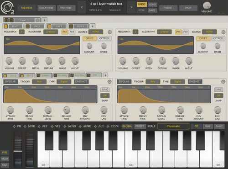This screenshot has height=169, width=228.
Task: Switch to MIX VIEW
Action: (66, 8)
